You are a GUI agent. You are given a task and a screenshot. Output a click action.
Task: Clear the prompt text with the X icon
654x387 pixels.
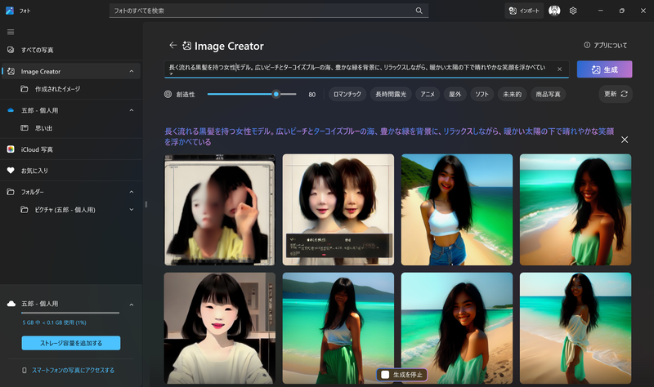point(559,69)
